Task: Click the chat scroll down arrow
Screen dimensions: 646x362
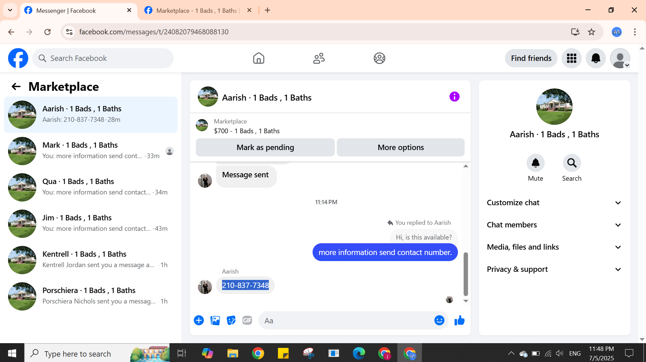Action: click(466, 301)
